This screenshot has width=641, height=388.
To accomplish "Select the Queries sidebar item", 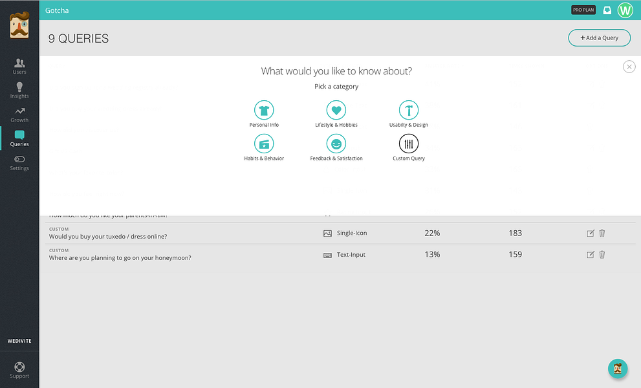I will pos(19,138).
